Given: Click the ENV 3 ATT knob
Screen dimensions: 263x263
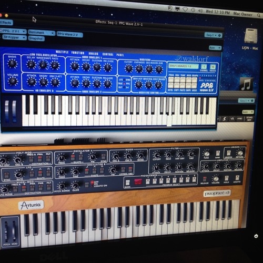Looking at the screenshot, I should tap(55, 82).
